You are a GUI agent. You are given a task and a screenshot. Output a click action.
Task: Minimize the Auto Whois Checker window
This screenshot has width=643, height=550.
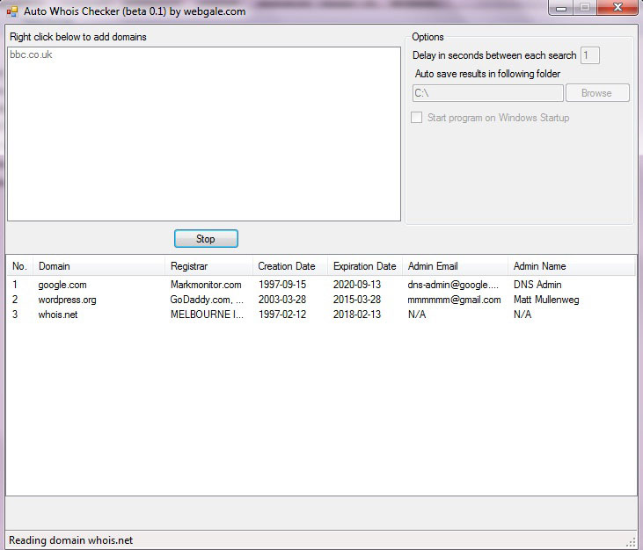coord(561,8)
